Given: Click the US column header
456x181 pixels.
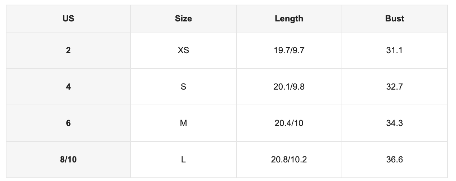Looking at the screenshot, I should (x=68, y=19).
